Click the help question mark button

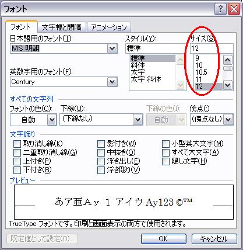pos(220,9)
